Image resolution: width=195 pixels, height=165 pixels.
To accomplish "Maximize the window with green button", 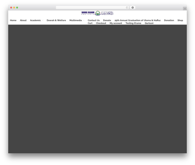I will coord(17,7).
